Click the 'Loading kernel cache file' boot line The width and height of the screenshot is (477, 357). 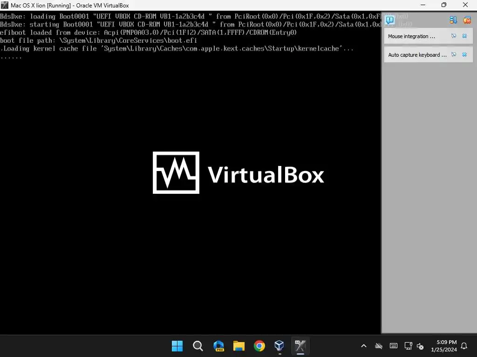[x=177, y=48]
